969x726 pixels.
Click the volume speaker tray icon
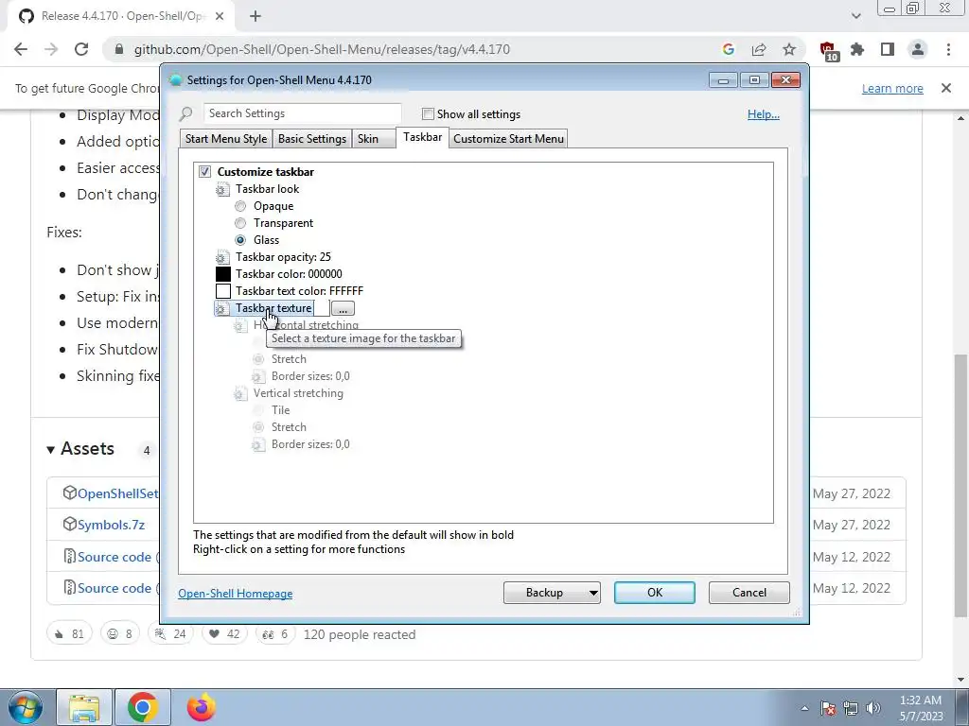873,708
